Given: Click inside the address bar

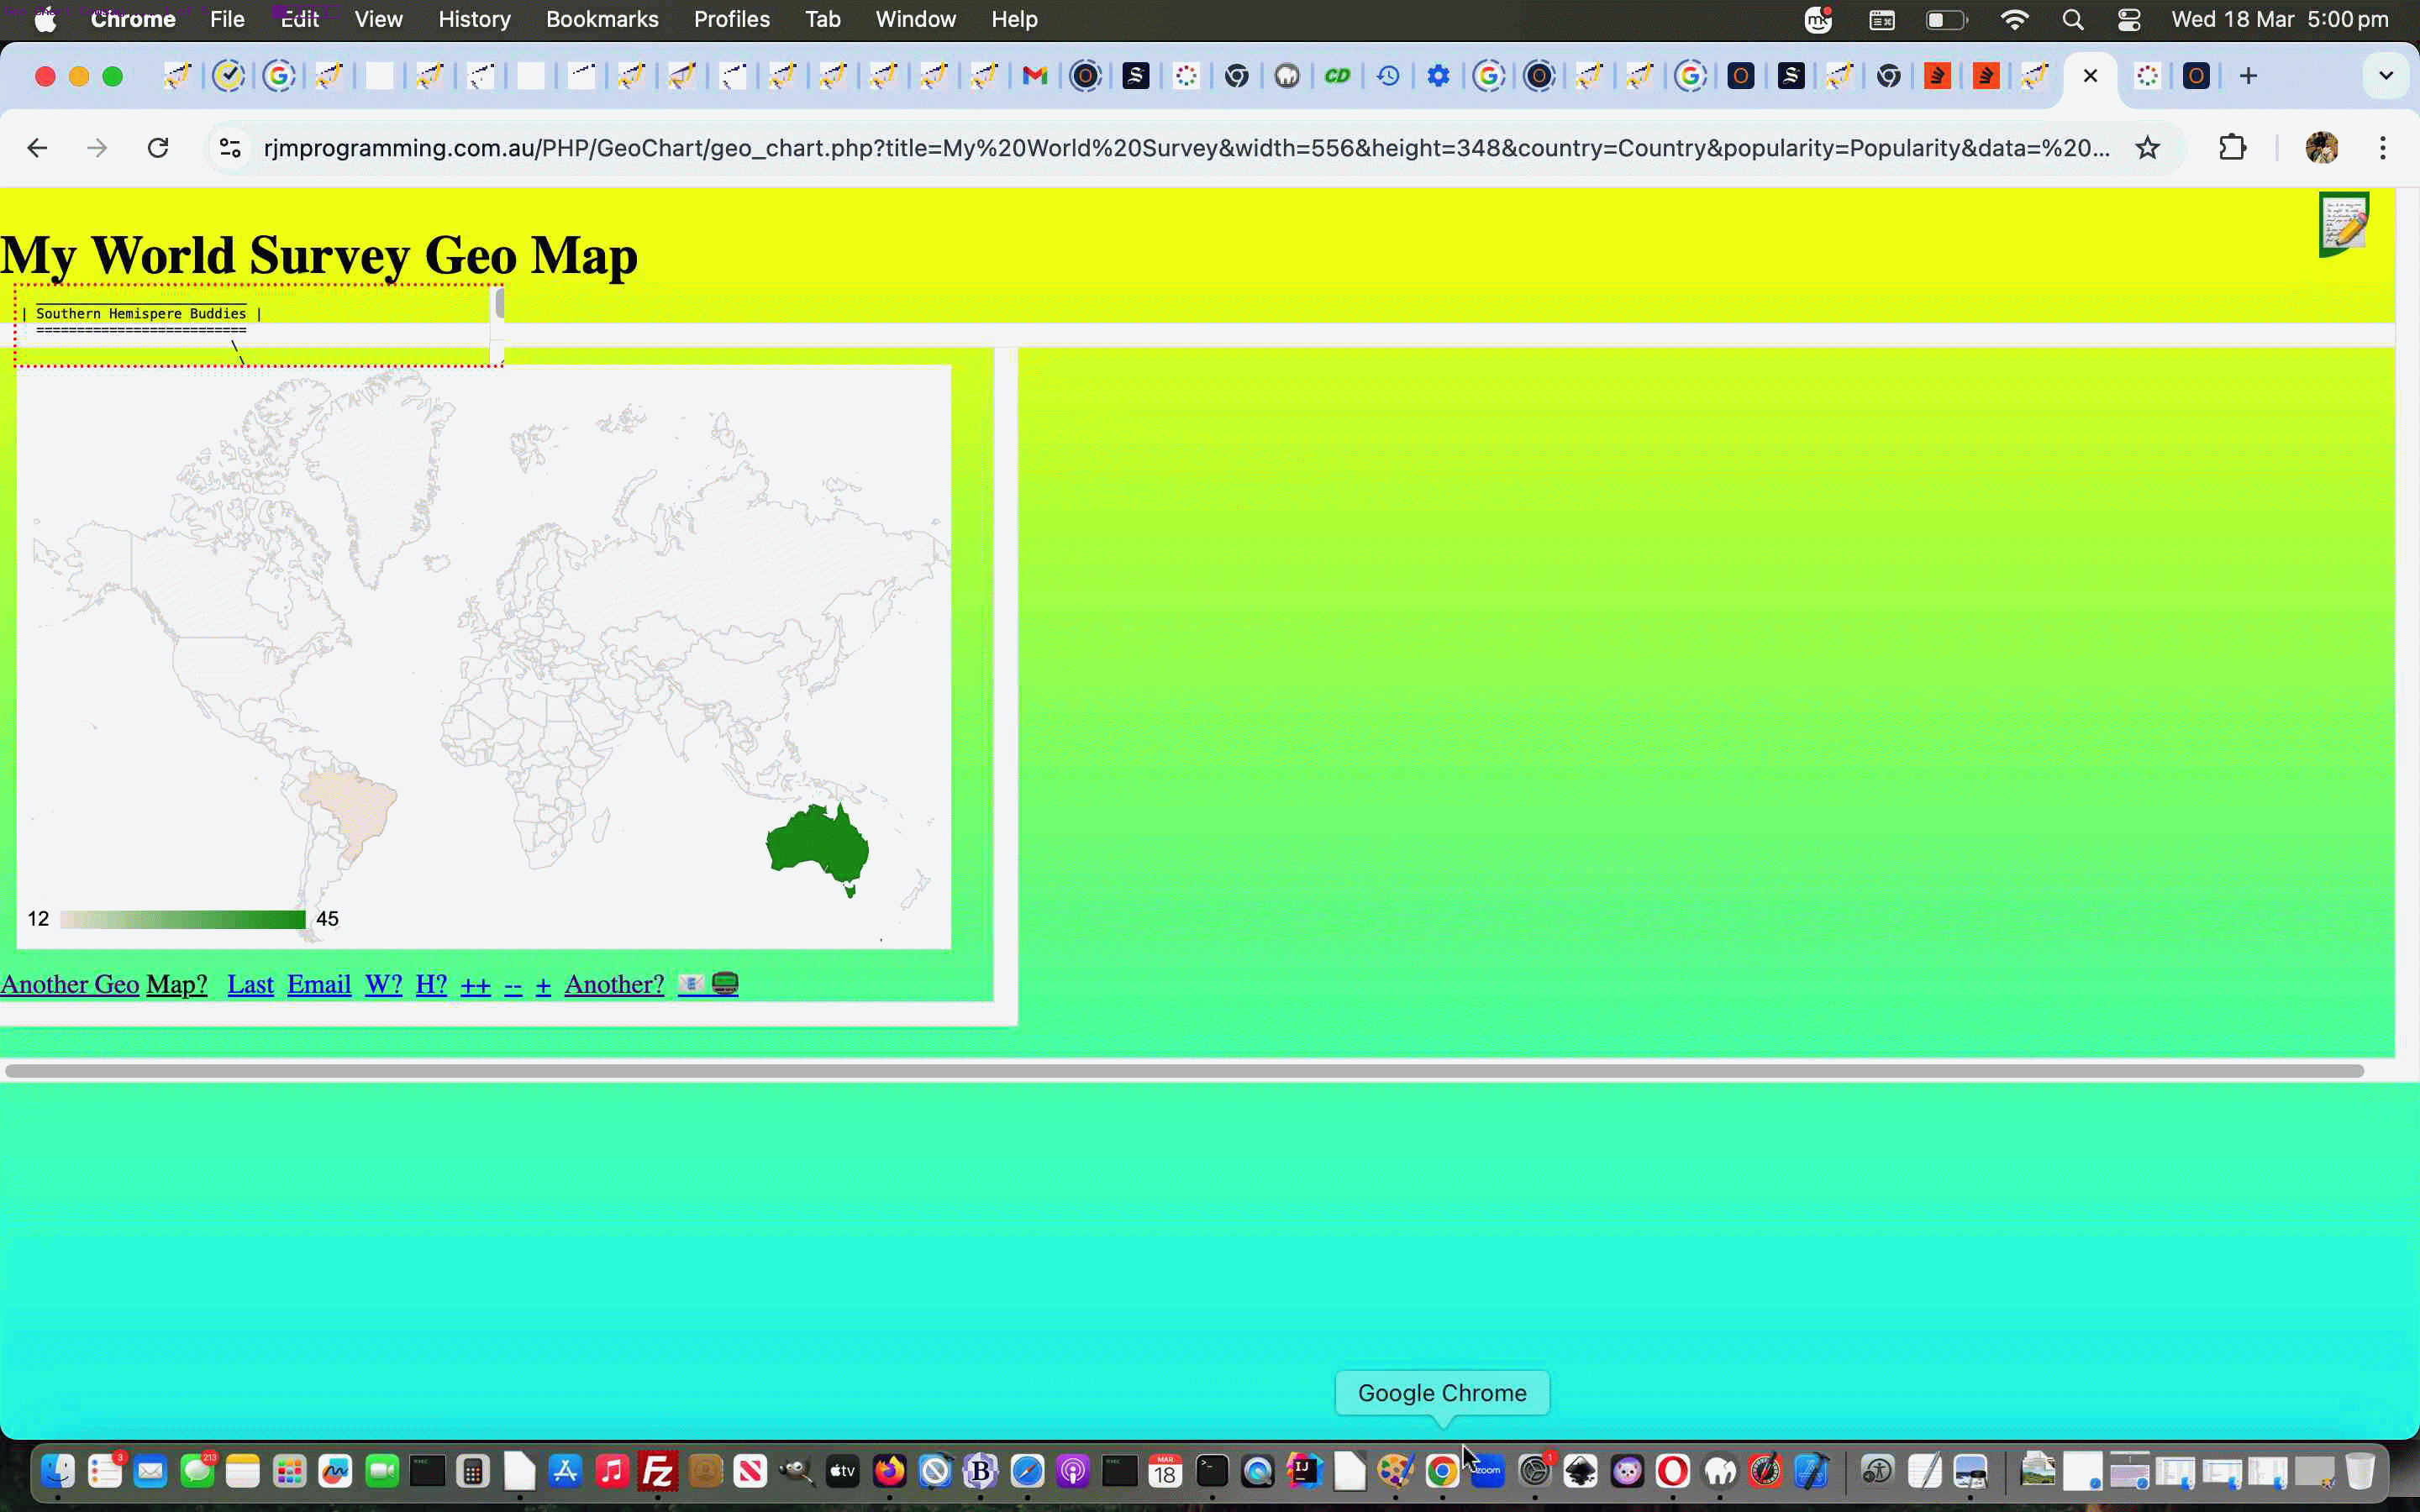Looking at the screenshot, I should click(x=1200, y=147).
